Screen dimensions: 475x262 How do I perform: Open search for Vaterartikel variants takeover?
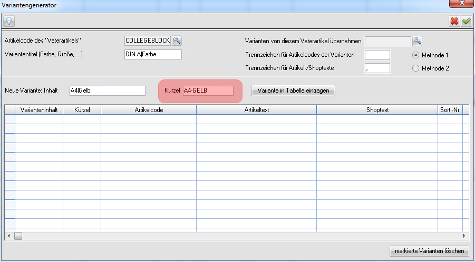(x=418, y=41)
